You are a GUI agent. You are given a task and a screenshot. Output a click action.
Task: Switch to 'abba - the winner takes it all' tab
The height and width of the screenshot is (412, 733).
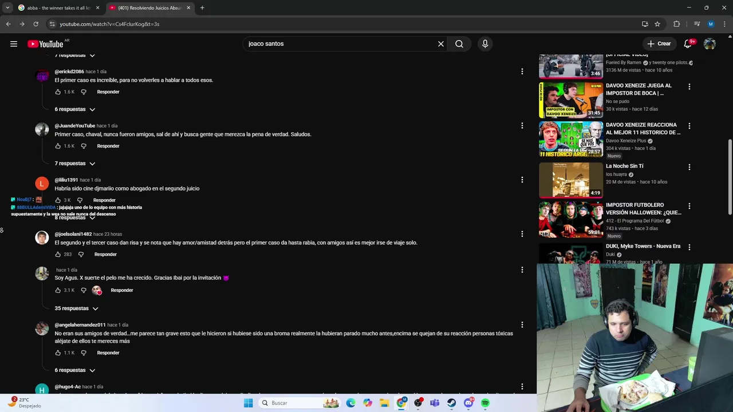[x=59, y=8]
